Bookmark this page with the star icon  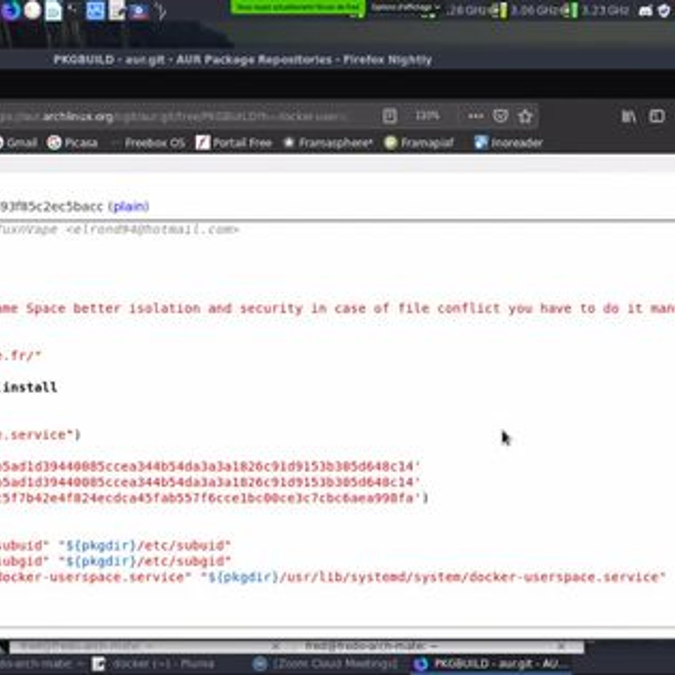[525, 116]
